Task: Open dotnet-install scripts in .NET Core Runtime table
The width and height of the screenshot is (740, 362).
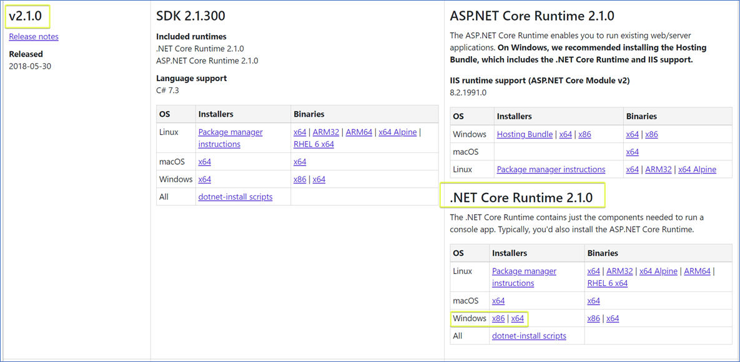Action: click(529, 336)
